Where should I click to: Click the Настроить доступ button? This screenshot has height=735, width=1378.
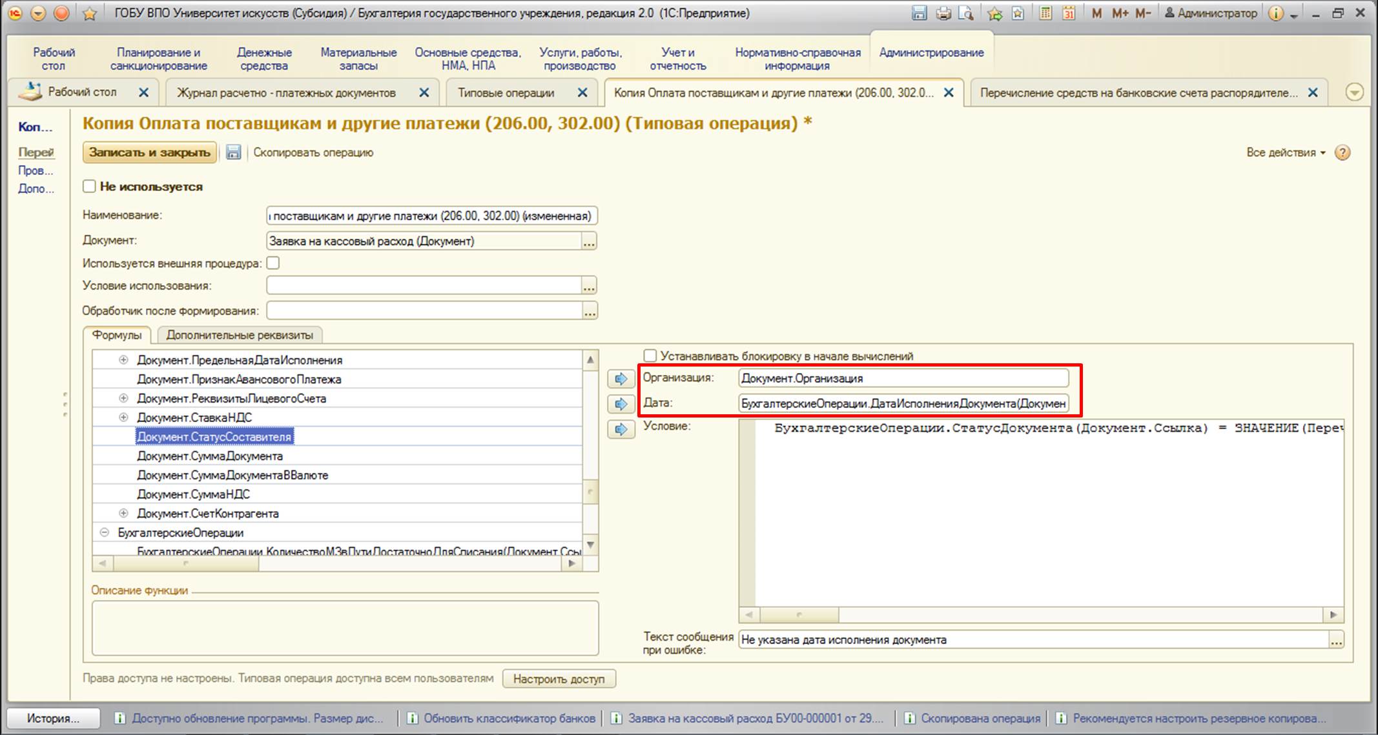point(559,679)
